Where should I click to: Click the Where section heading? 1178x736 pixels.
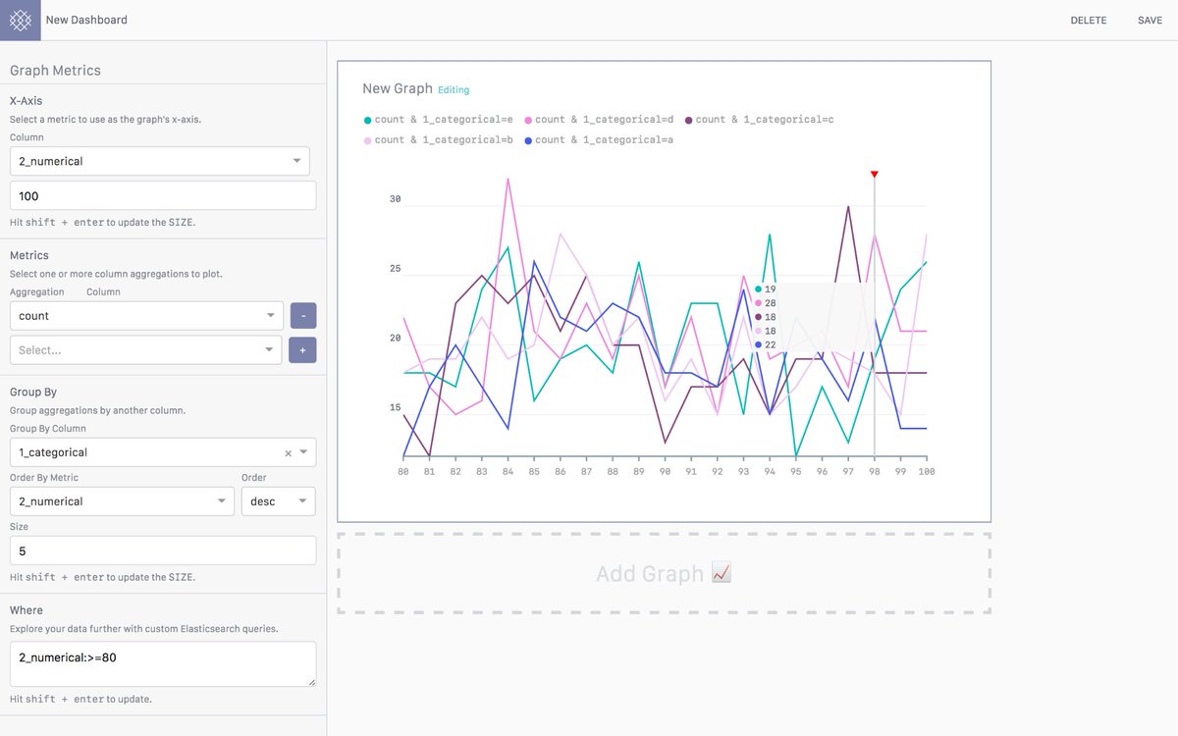pos(27,610)
